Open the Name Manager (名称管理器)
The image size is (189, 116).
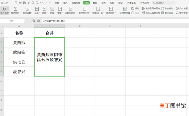pos(125,10)
